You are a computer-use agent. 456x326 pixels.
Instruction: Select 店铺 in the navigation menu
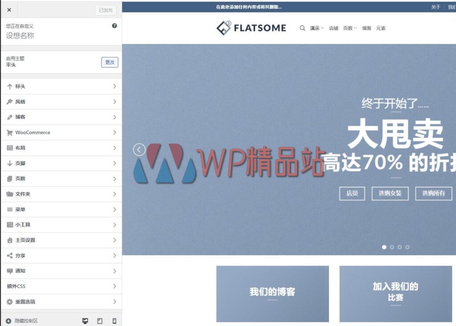click(334, 28)
